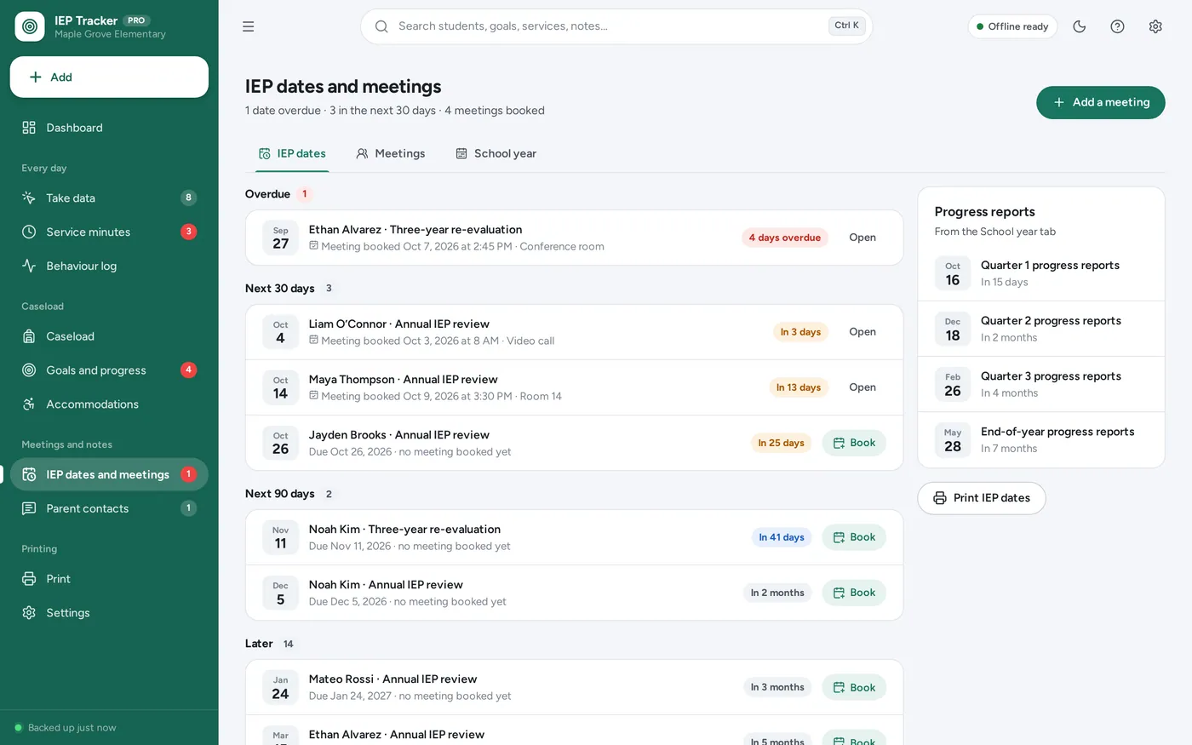Toggle the sidebar hamburger menu
Viewport: 1192px width, 745px height.
249,26
